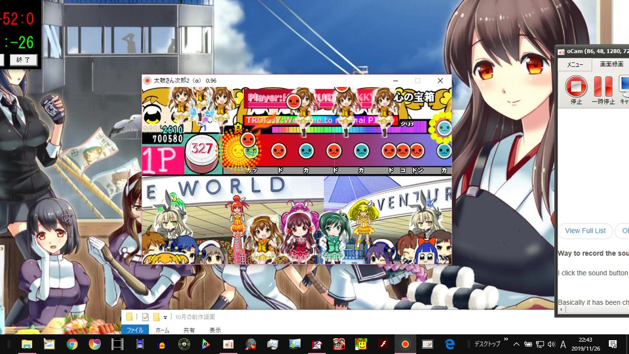Open the red Flash app in taskbar
Image resolution: width=629 pixels, height=354 pixels.
click(383, 344)
